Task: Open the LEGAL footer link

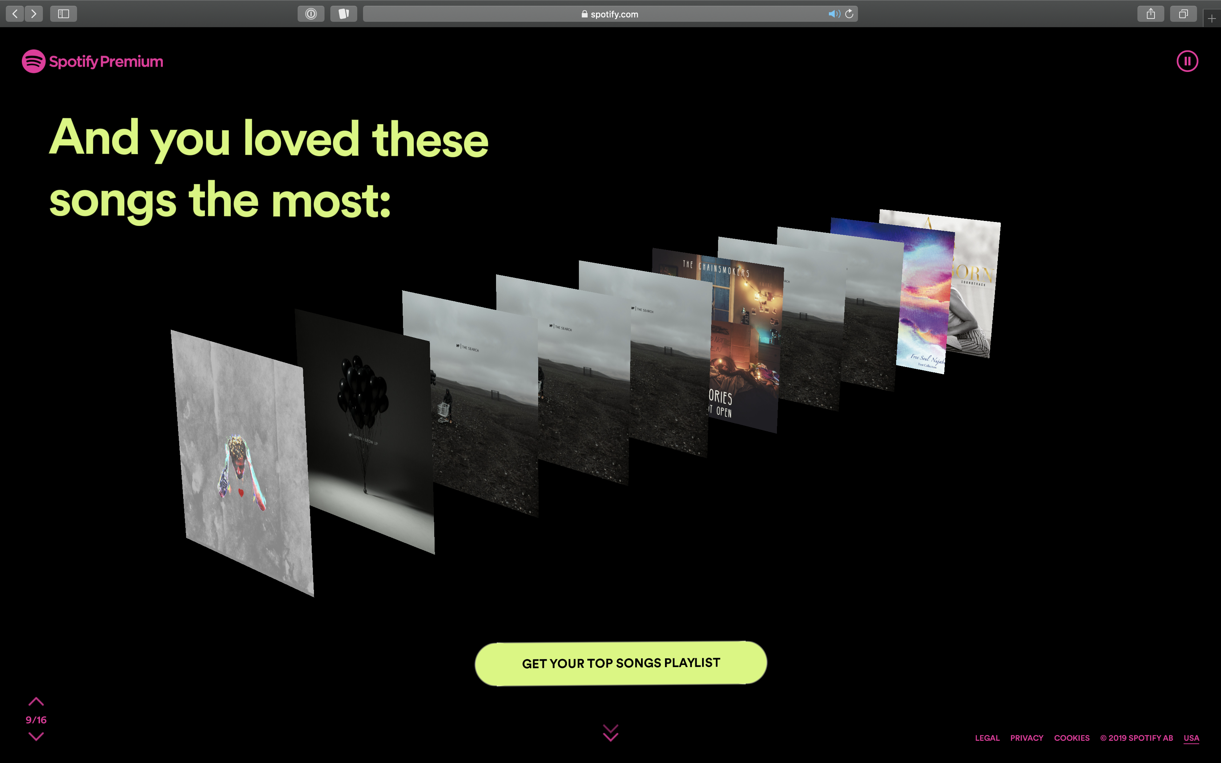Action: 987,738
